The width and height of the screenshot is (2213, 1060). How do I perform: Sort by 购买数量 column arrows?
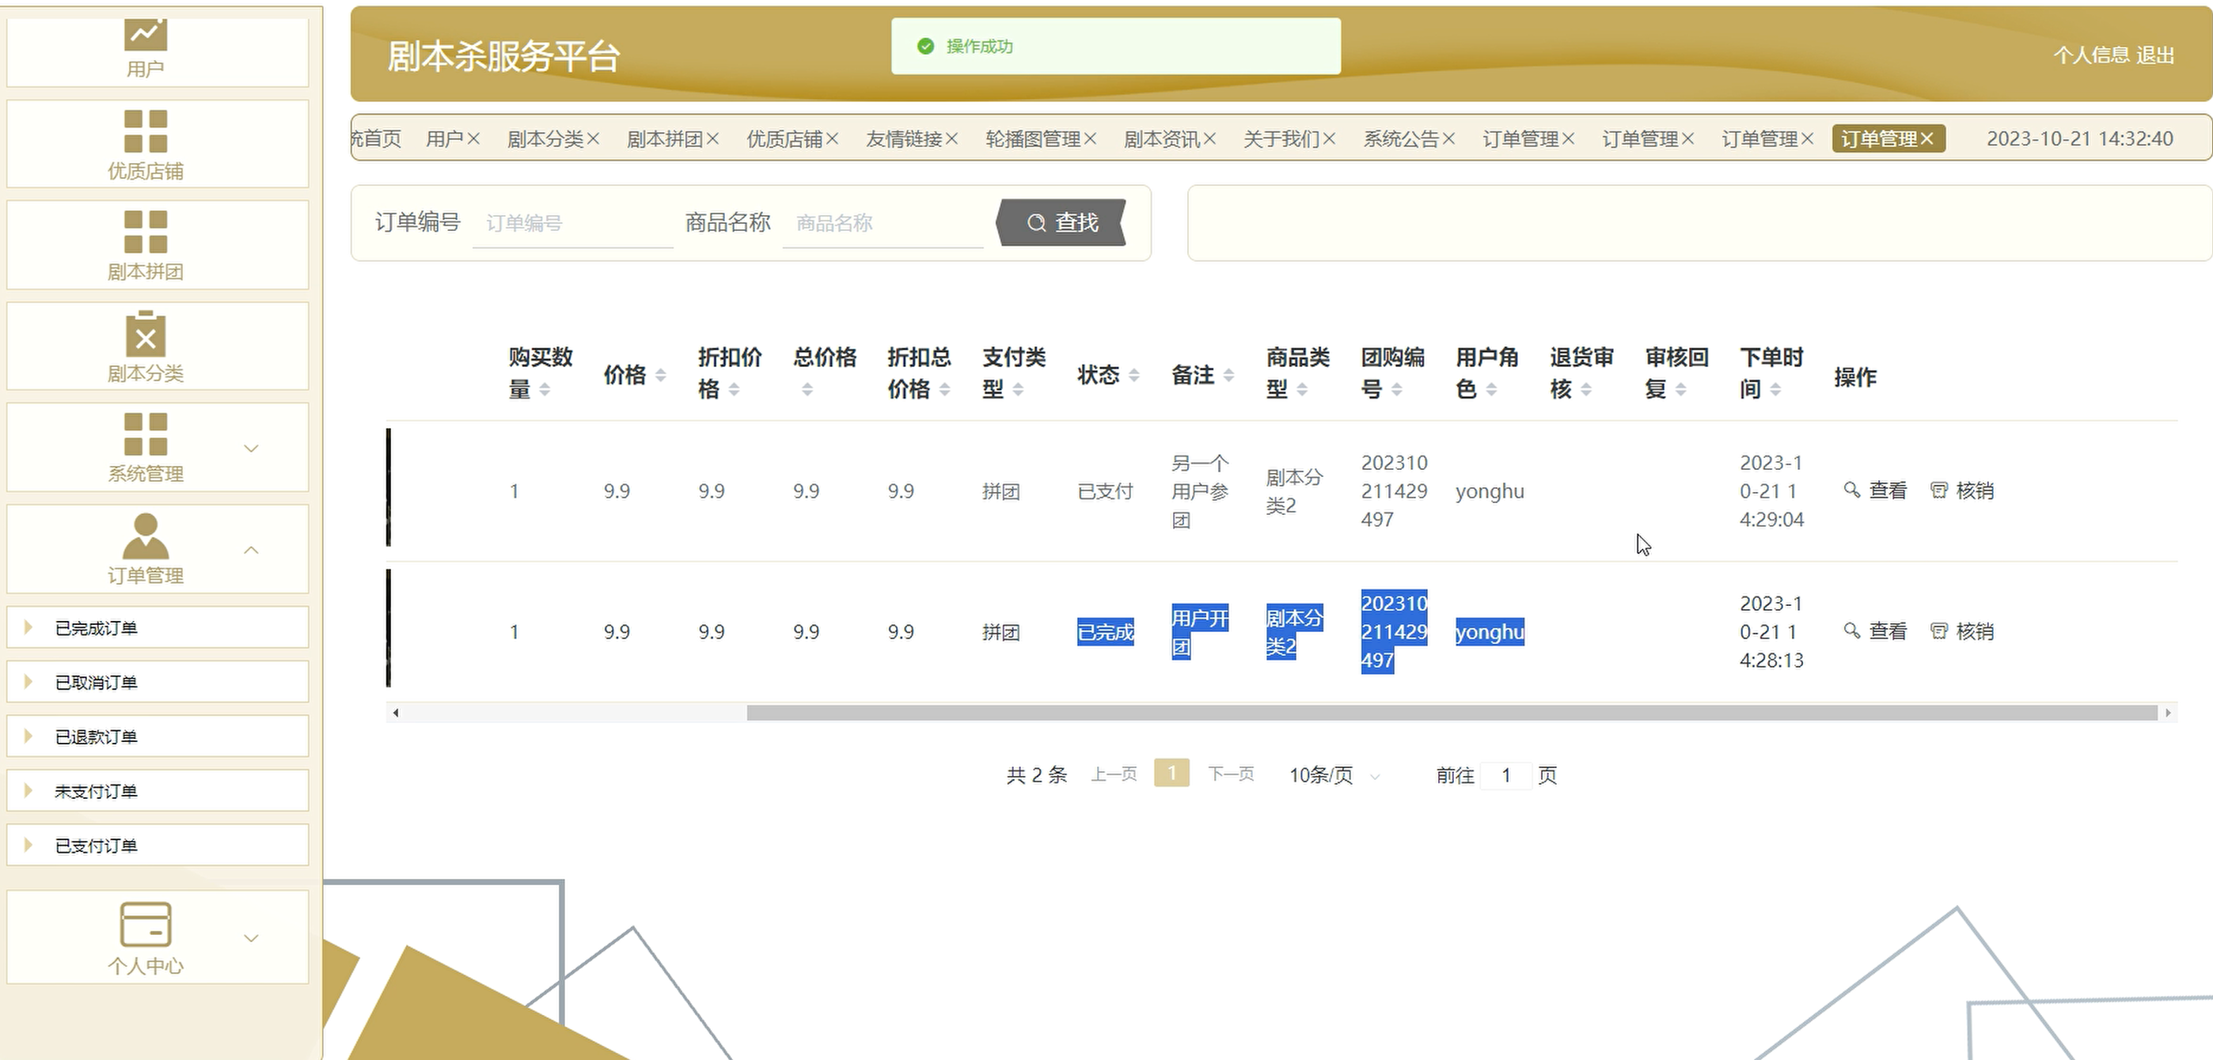[544, 390]
